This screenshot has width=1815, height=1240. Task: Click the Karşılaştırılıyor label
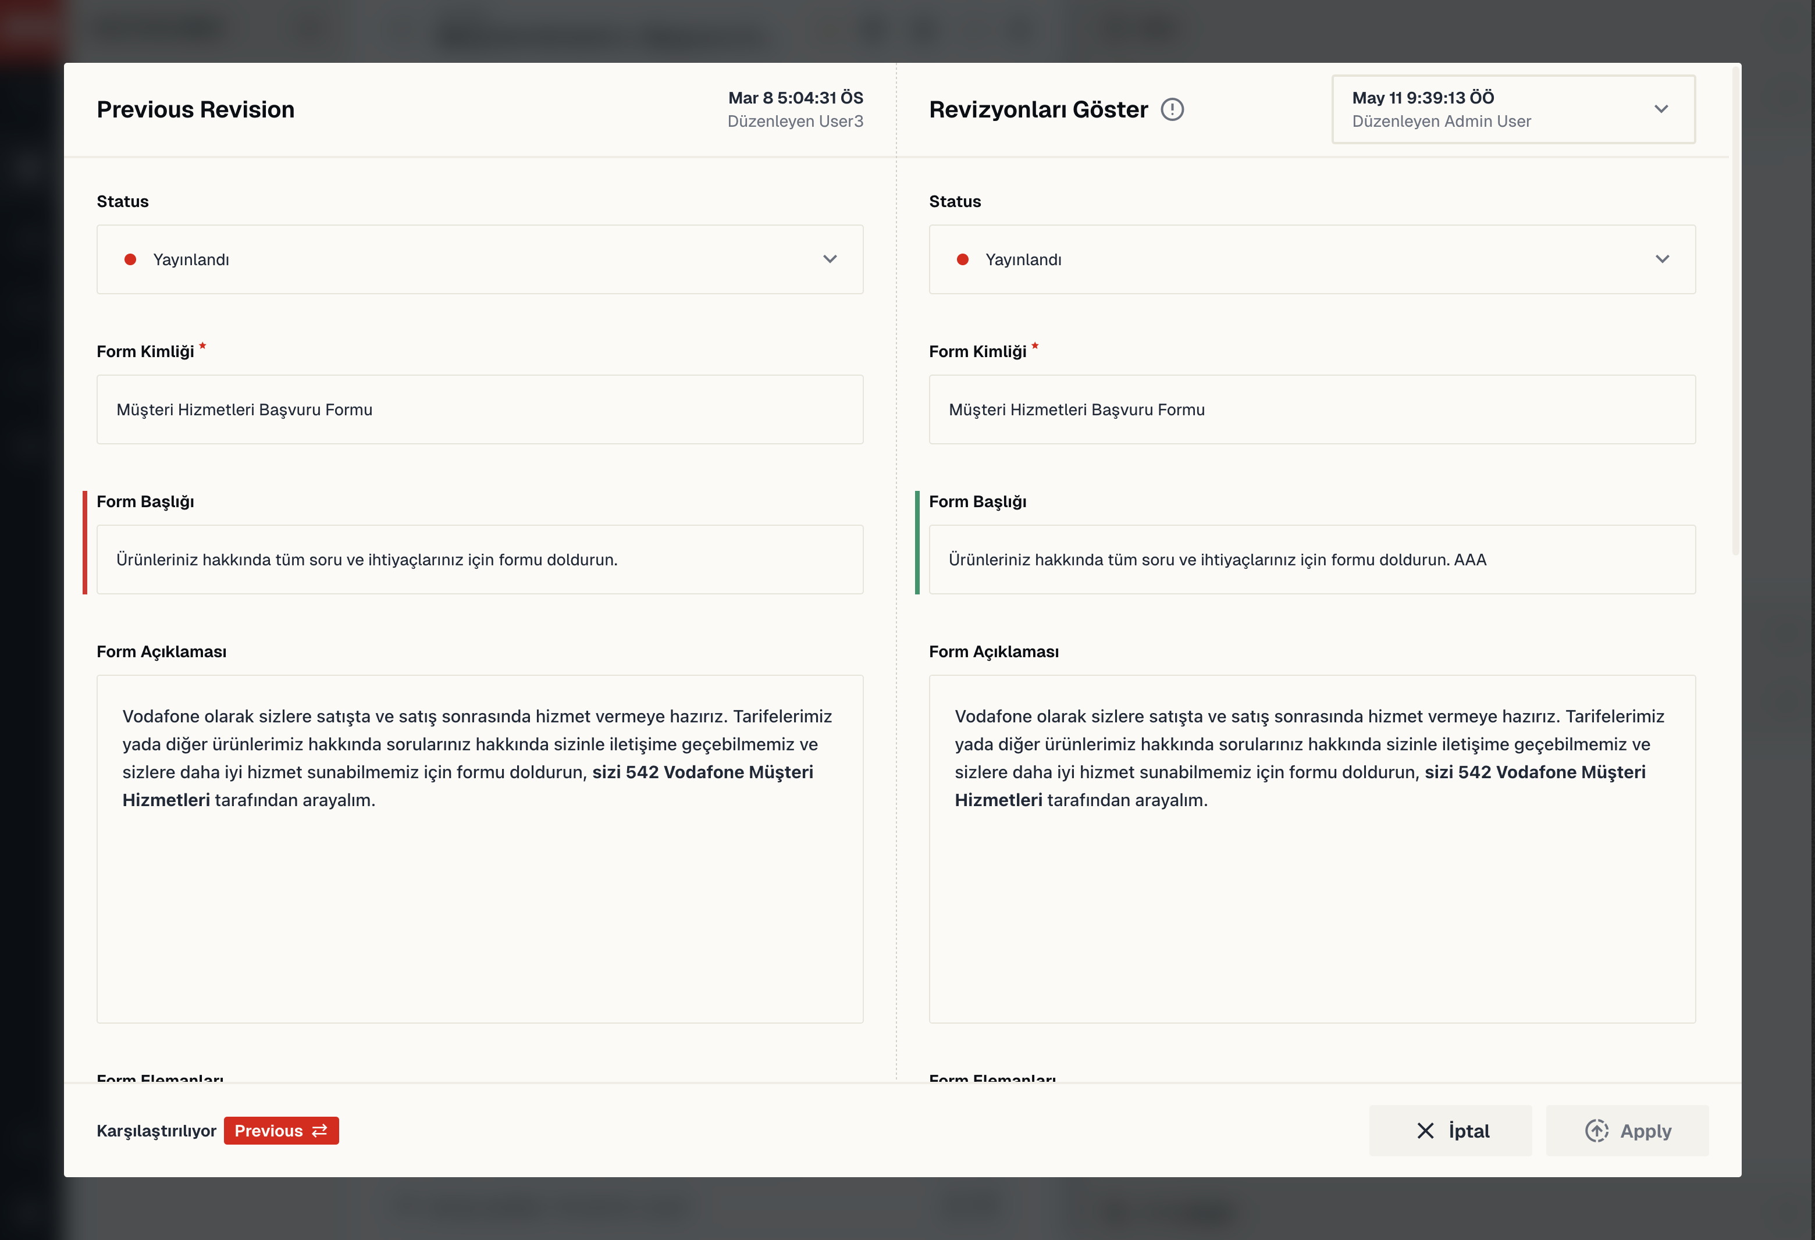click(x=156, y=1131)
